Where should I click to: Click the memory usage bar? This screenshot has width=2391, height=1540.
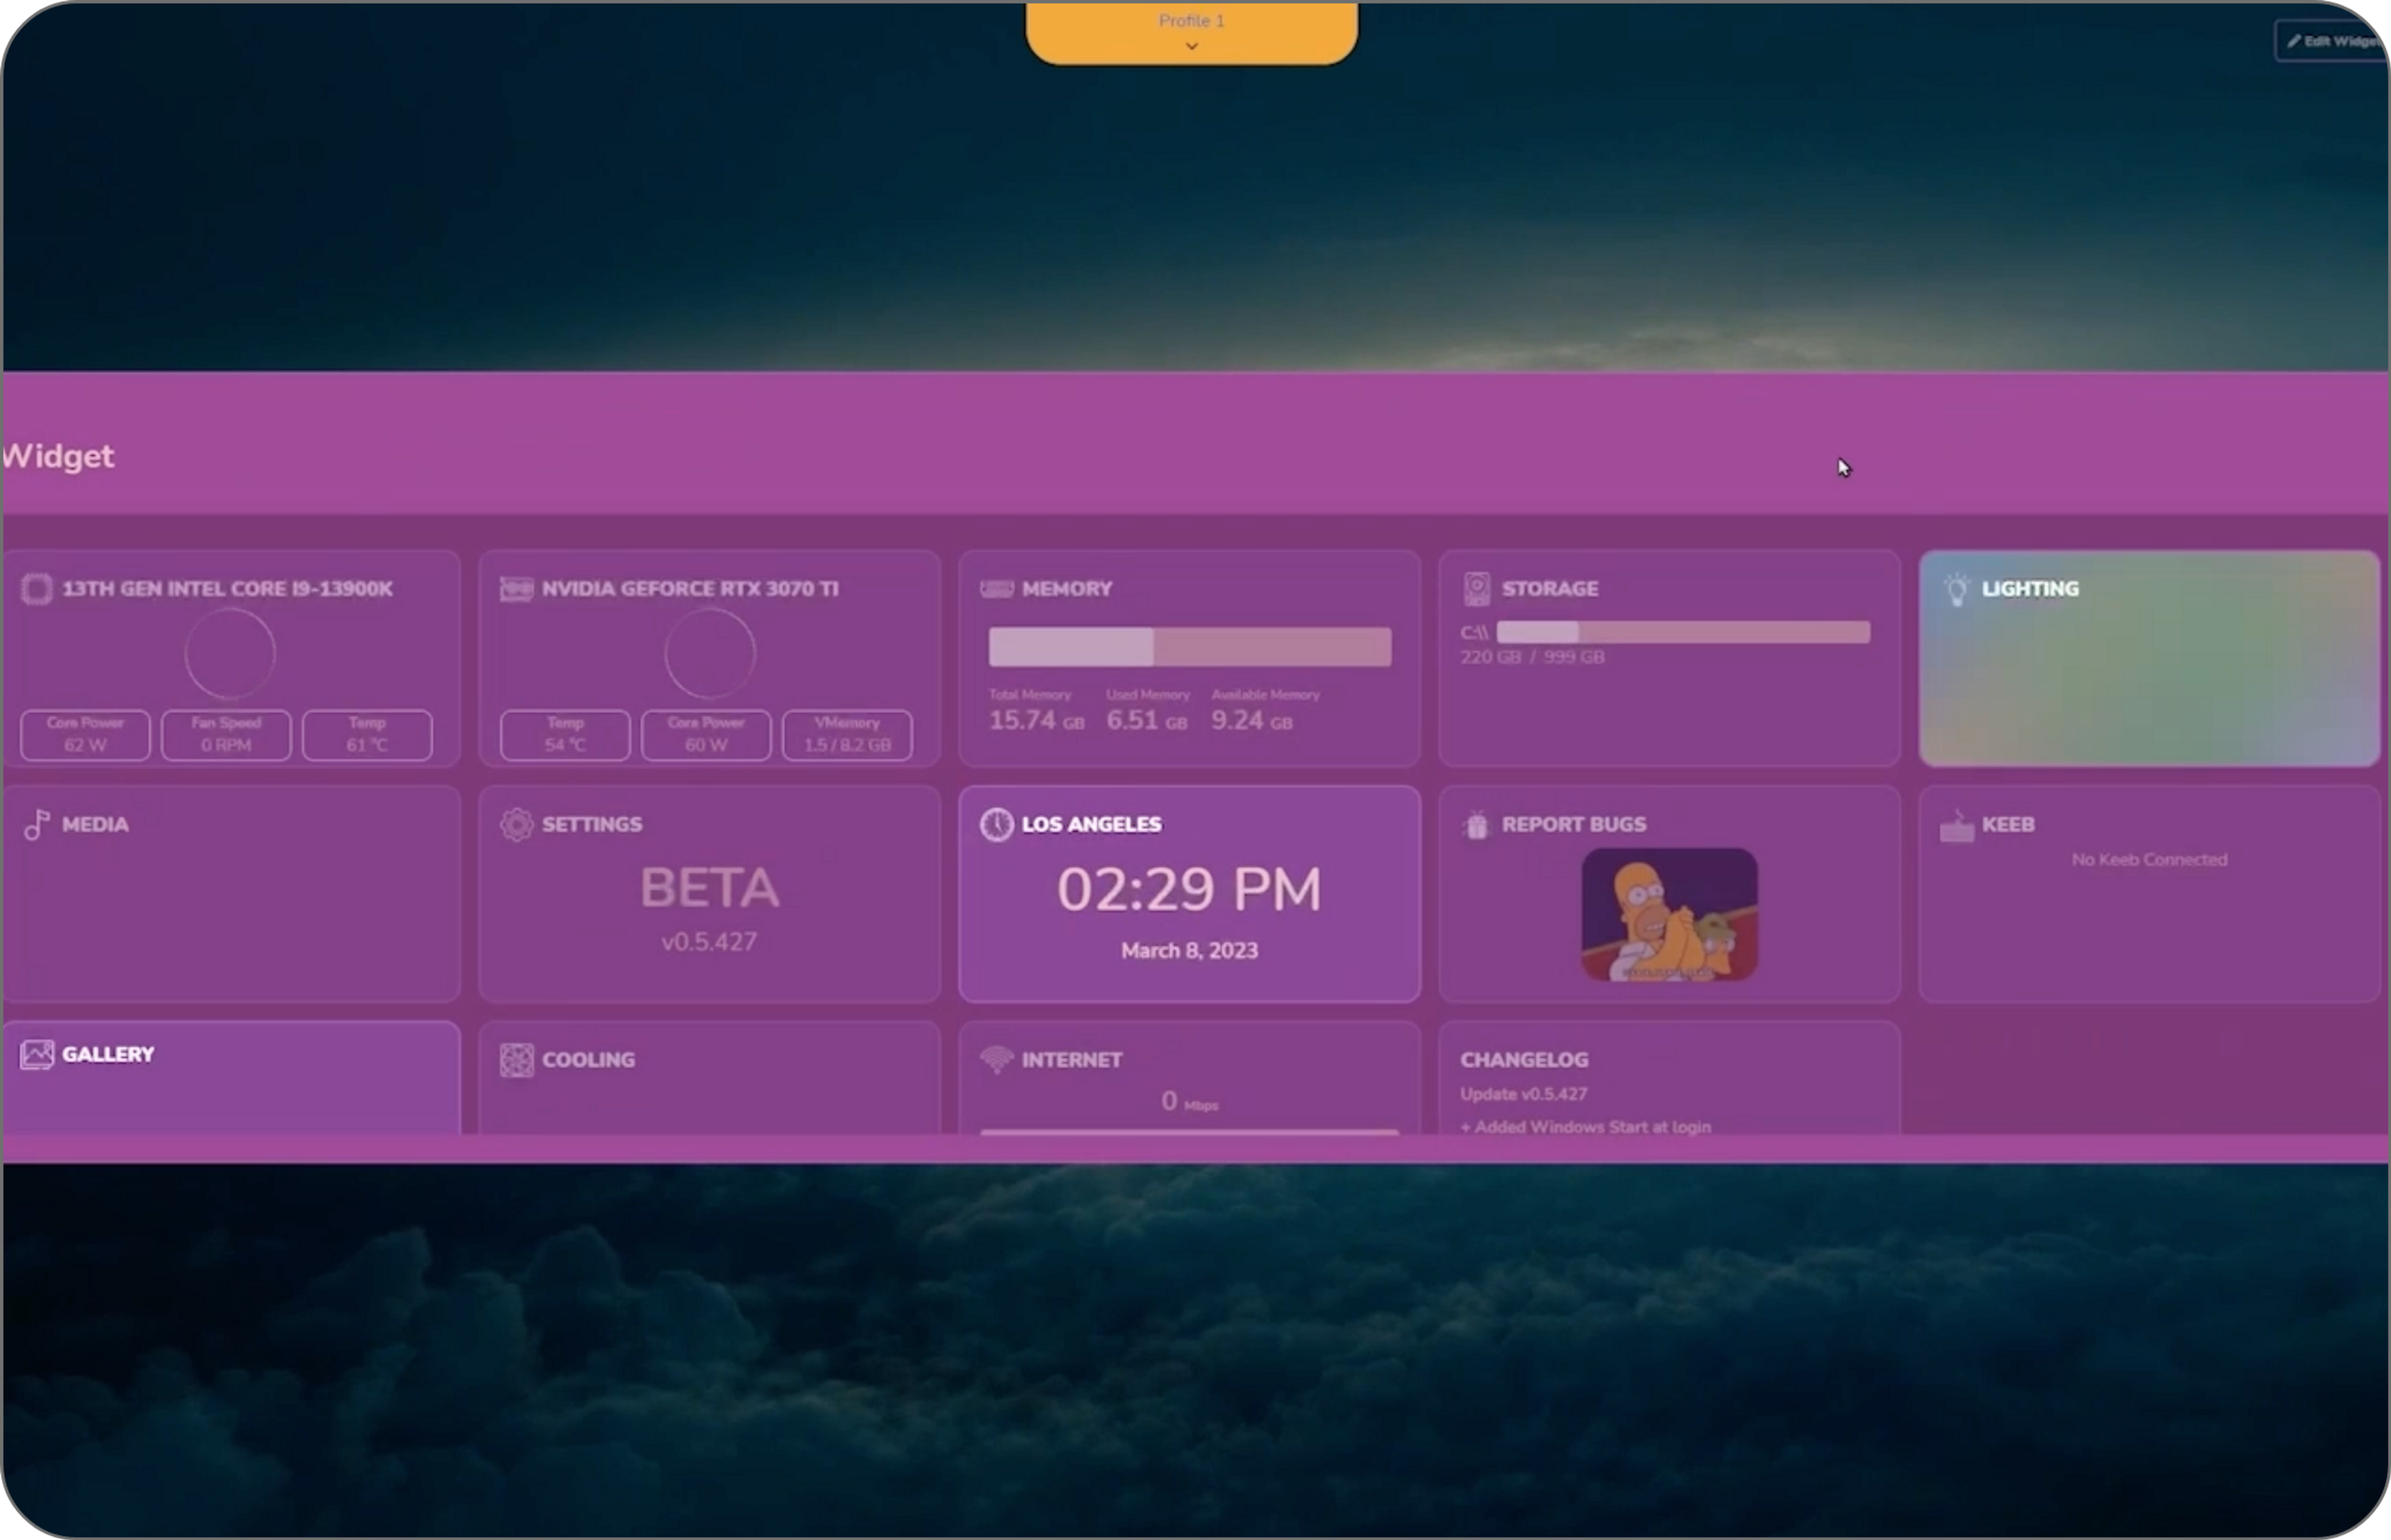(1189, 646)
